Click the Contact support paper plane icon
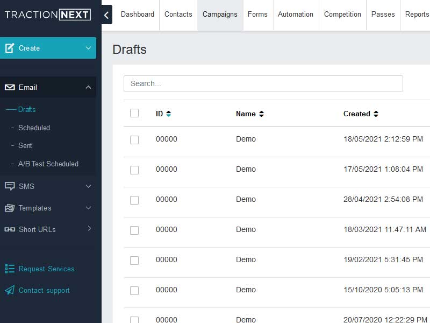 pyautogui.click(x=10, y=290)
